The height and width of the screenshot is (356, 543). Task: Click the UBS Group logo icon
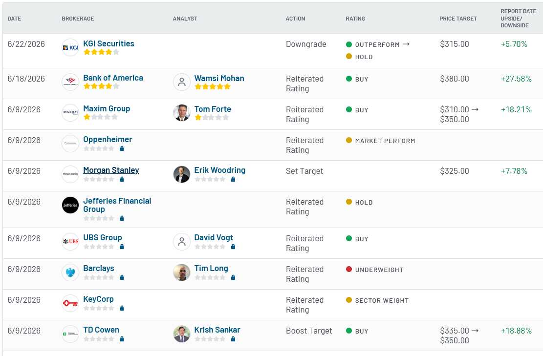[x=70, y=242]
